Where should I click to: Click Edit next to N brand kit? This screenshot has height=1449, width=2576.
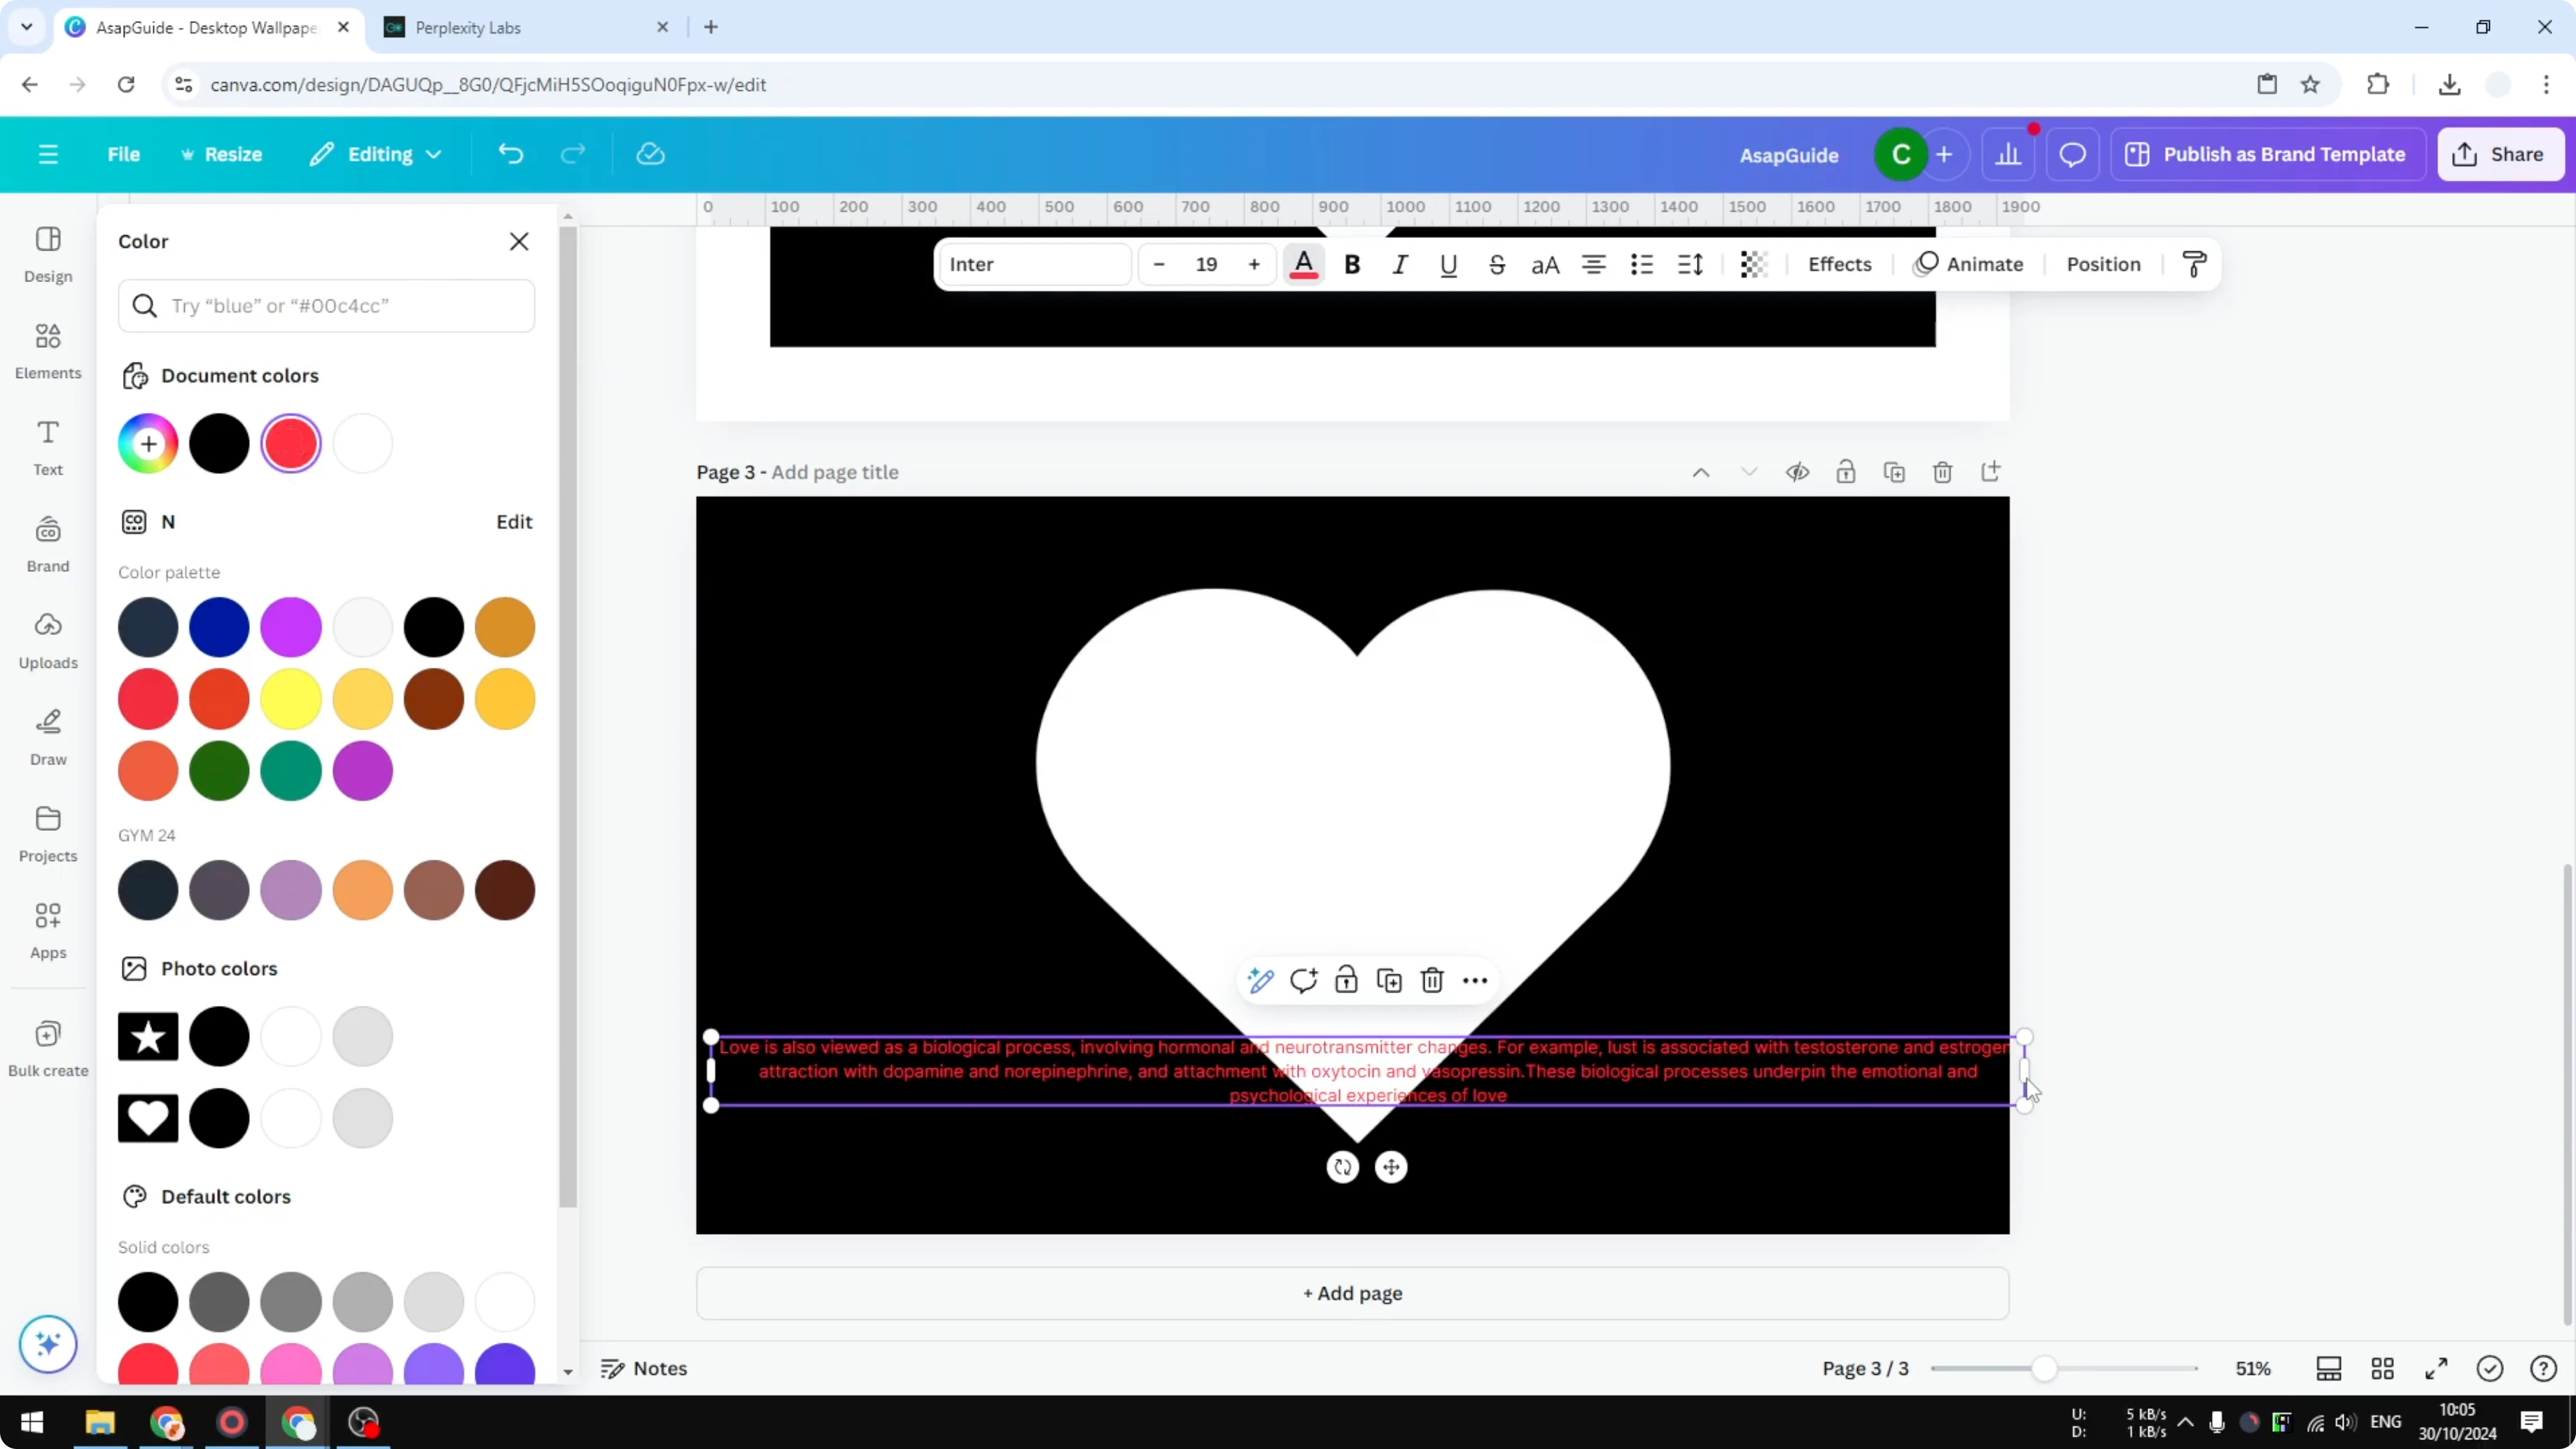[514, 522]
